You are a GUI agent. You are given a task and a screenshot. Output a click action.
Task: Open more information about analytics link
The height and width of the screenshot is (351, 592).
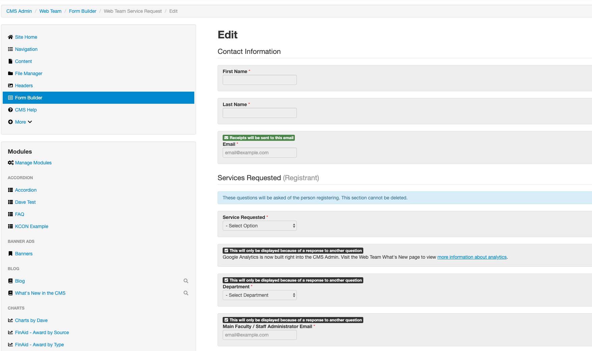(472, 257)
